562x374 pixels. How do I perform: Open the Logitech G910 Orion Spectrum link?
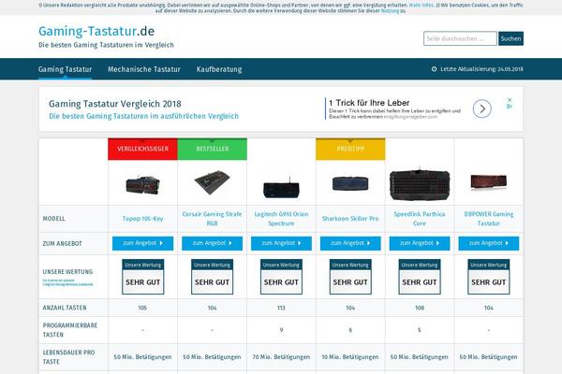click(281, 218)
